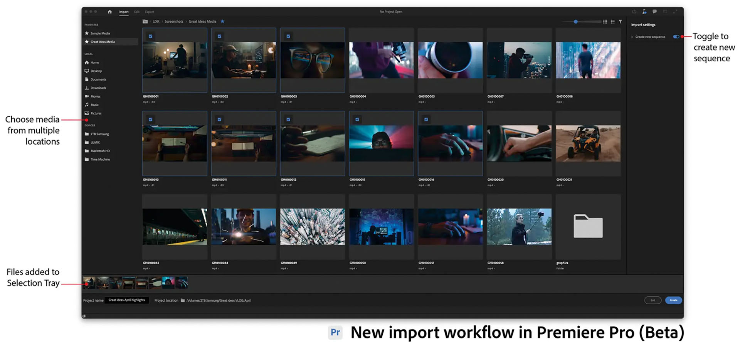This screenshot has width=740, height=355.
Task: Expand the Create new sequence settings
Action: pos(632,37)
